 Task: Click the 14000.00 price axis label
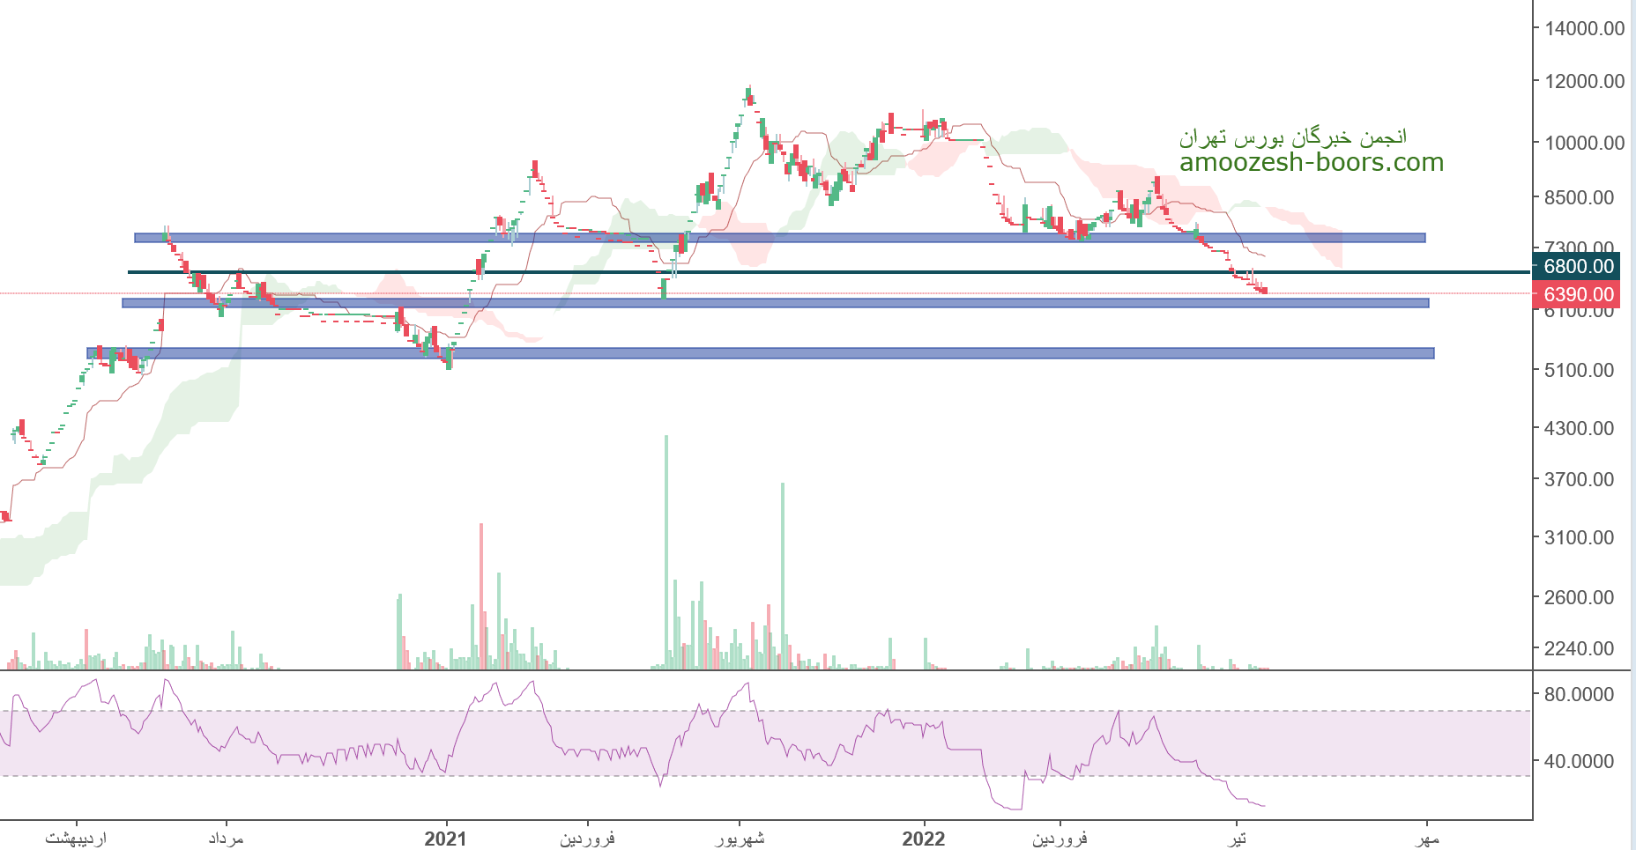point(1585,28)
